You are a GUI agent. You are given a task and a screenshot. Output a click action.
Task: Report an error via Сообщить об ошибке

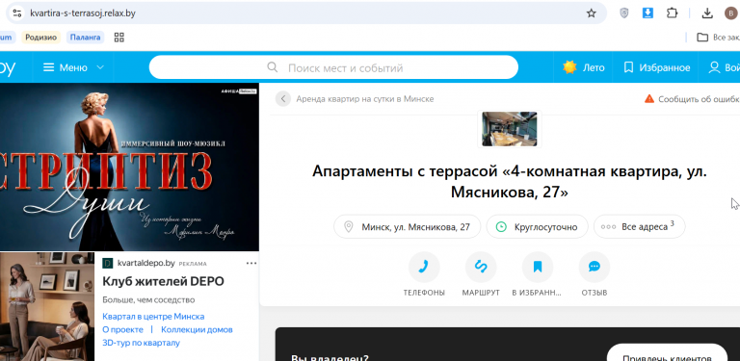pos(693,99)
